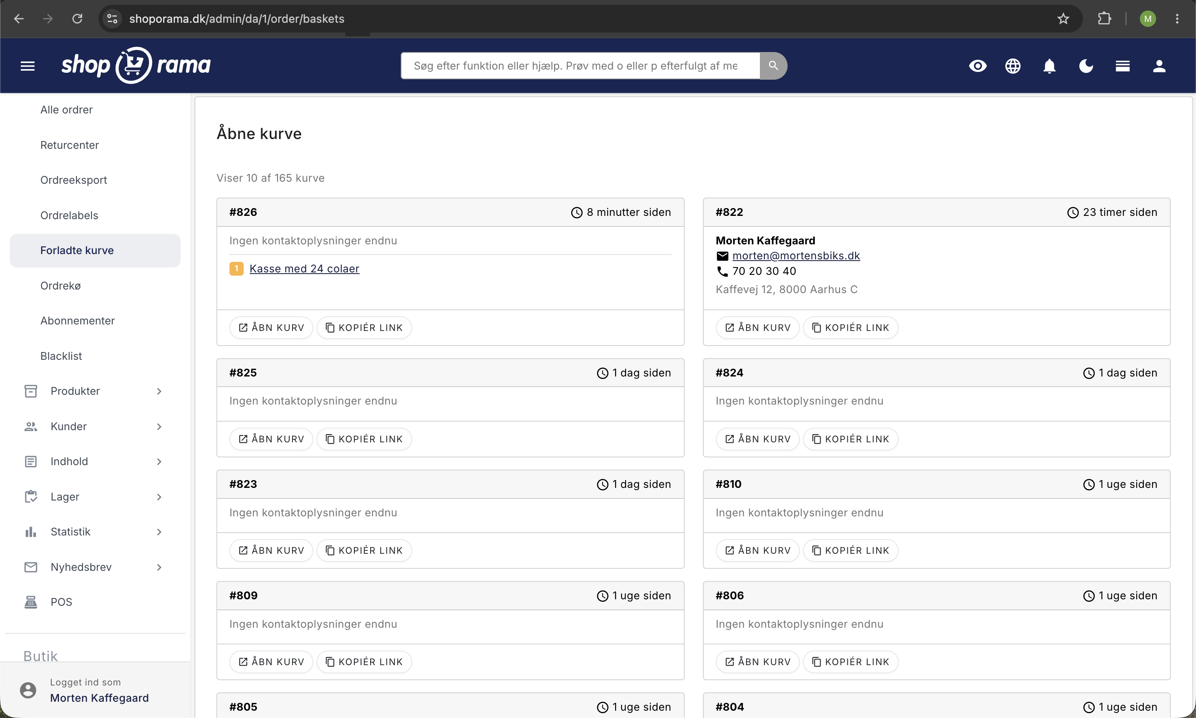Open the globe language selector
Image resolution: width=1196 pixels, height=718 pixels.
coord(1013,66)
